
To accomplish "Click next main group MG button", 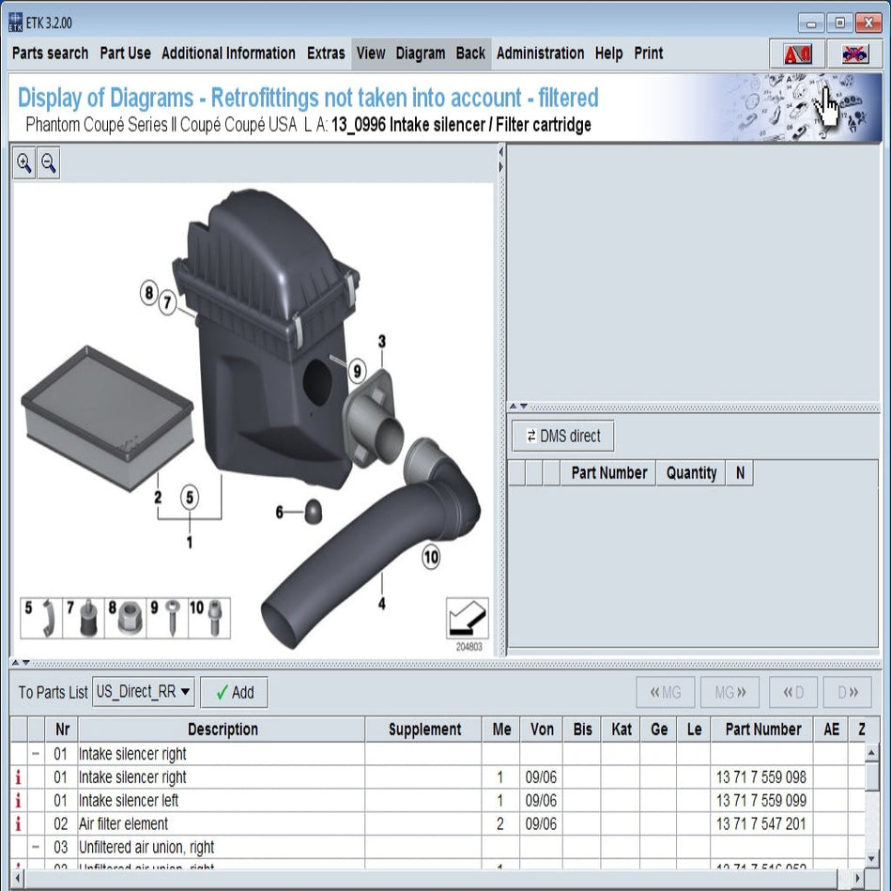I will click(730, 692).
